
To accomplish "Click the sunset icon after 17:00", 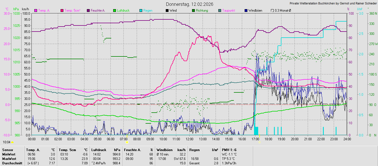I will pyautogui.click(x=260, y=142).
